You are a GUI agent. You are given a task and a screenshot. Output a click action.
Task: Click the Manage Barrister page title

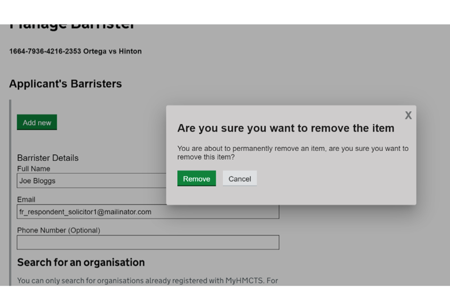point(72,26)
